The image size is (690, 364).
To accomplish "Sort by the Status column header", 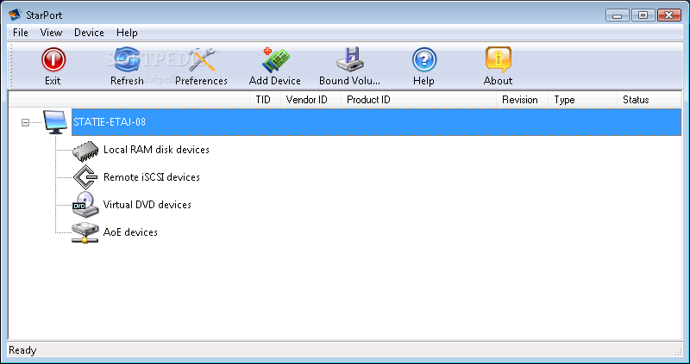I will click(649, 100).
